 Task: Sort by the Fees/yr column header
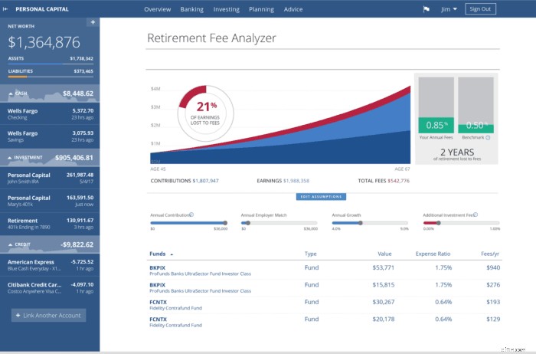(490, 254)
